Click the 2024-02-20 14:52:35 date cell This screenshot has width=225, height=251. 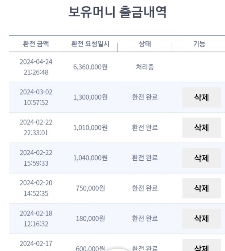pos(36,188)
